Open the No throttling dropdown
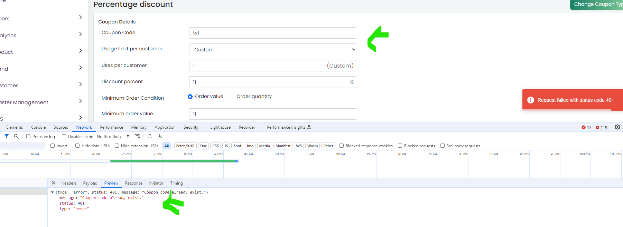 click(x=113, y=136)
